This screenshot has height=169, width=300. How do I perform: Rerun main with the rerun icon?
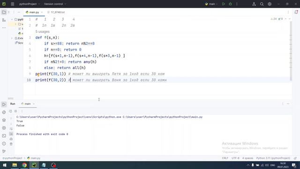click(10, 111)
